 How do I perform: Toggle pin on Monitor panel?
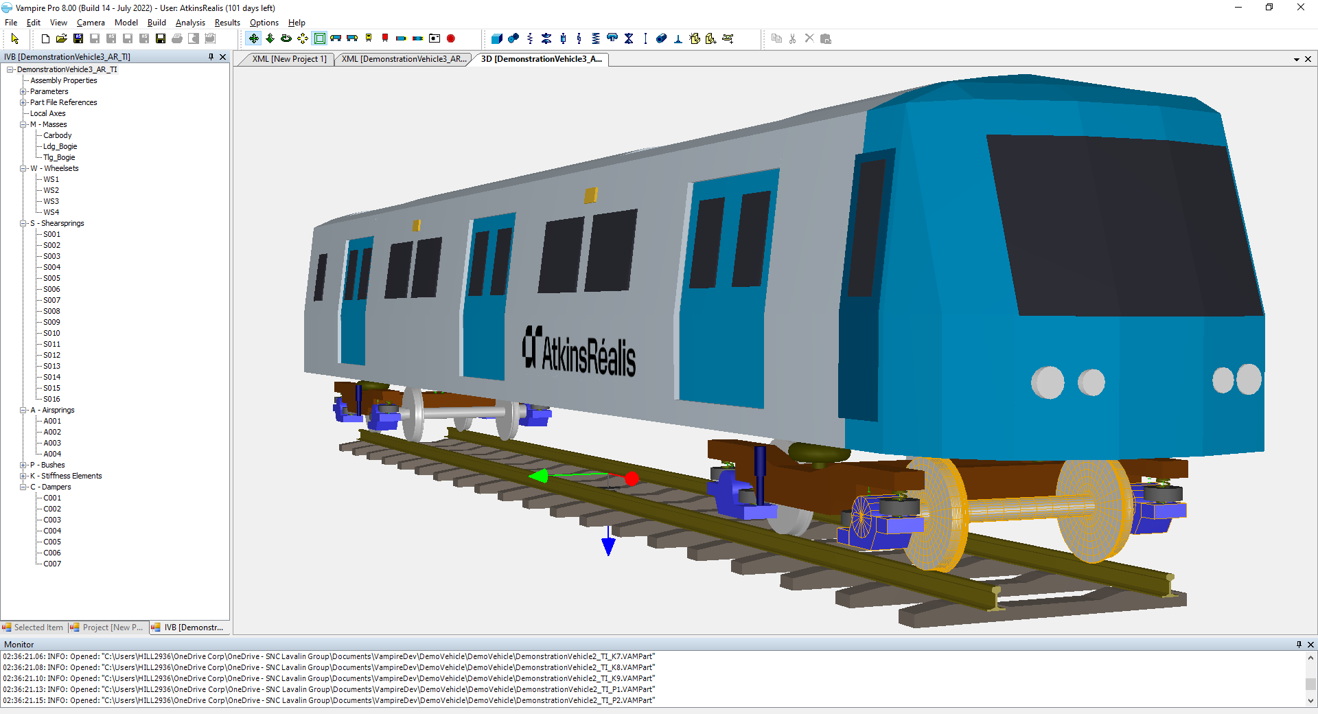pyautogui.click(x=1299, y=644)
